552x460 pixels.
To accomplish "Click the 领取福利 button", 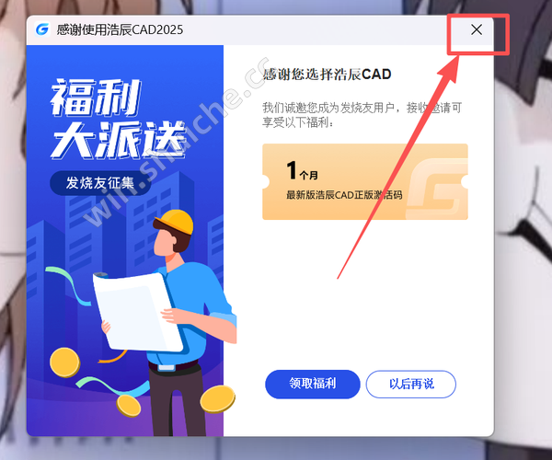I will [312, 384].
